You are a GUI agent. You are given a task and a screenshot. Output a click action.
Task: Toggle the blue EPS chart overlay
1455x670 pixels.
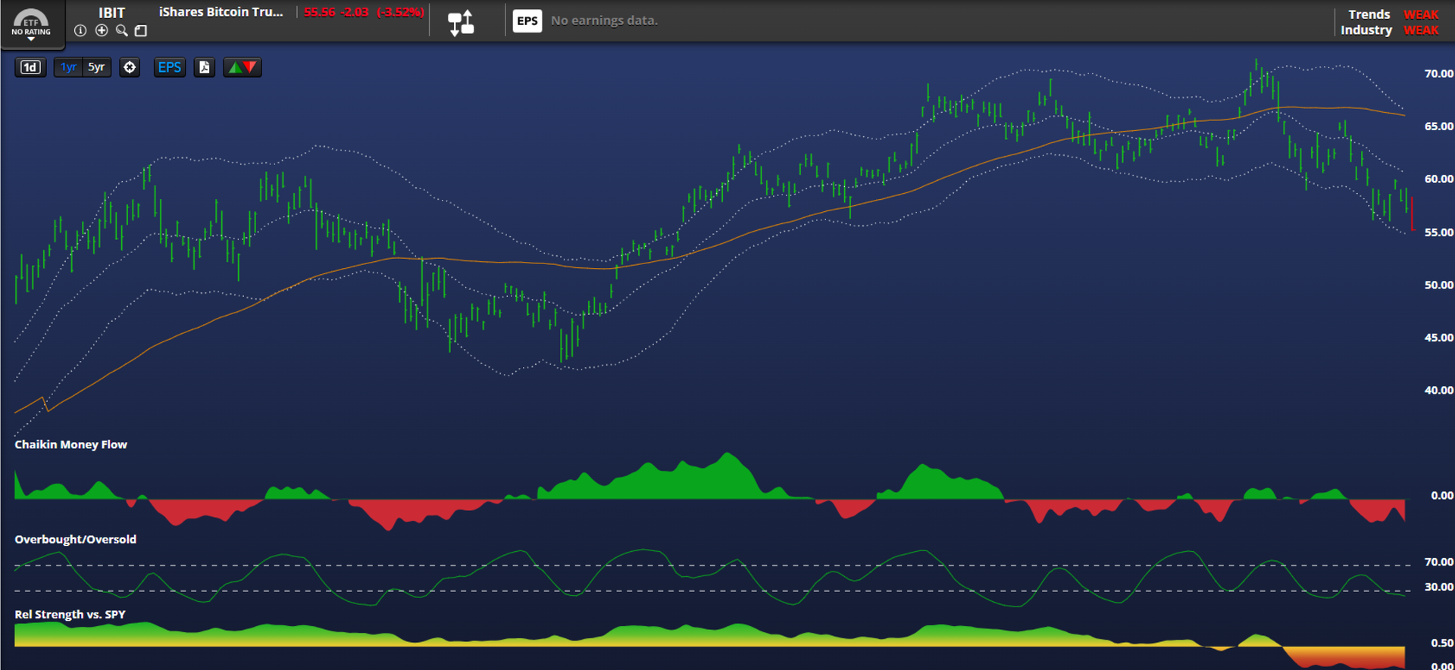tap(169, 67)
